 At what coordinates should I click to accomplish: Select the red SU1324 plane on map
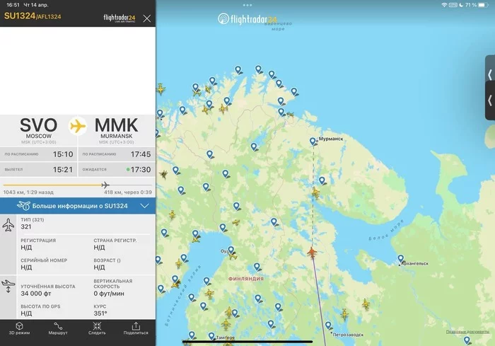click(x=312, y=253)
